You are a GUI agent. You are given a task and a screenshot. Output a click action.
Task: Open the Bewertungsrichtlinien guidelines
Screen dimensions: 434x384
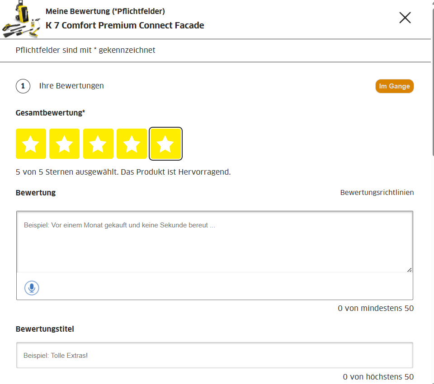(x=377, y=192)
